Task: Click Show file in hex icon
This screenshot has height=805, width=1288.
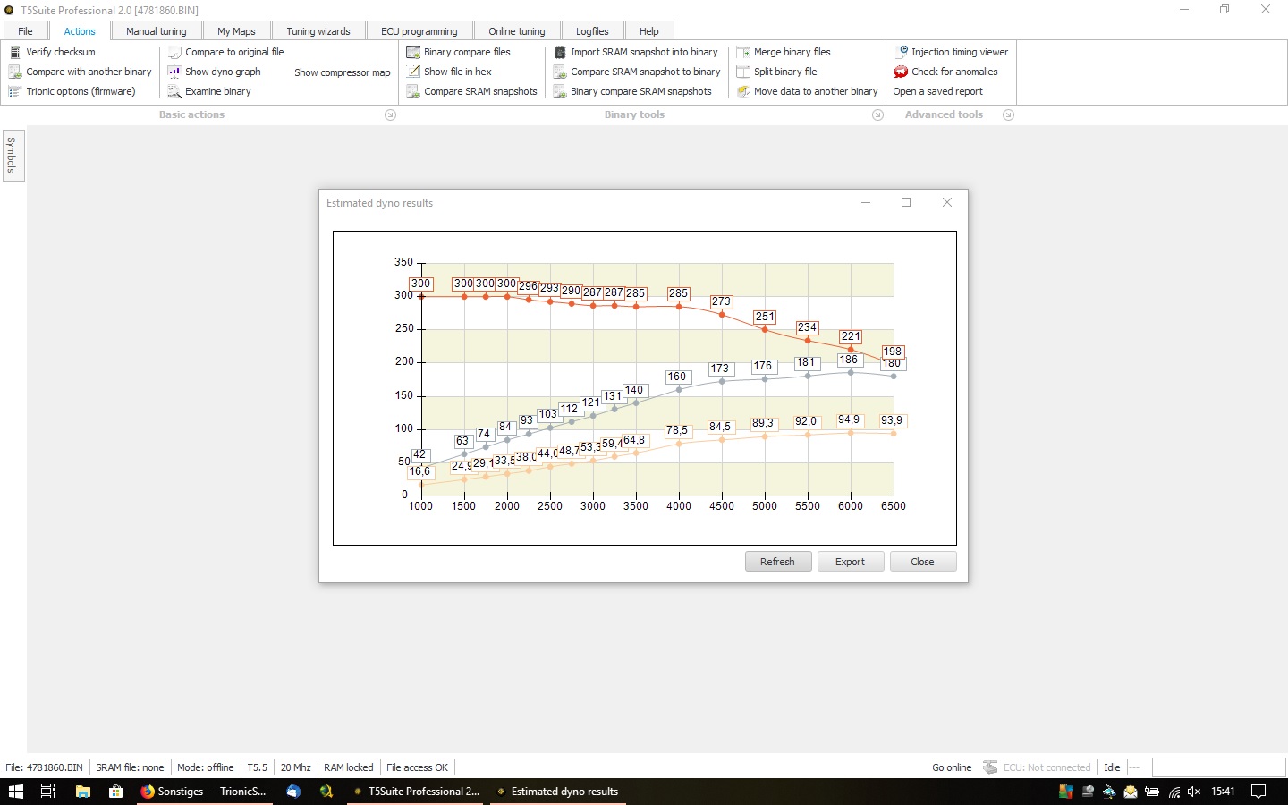Action: click(413, 72)
